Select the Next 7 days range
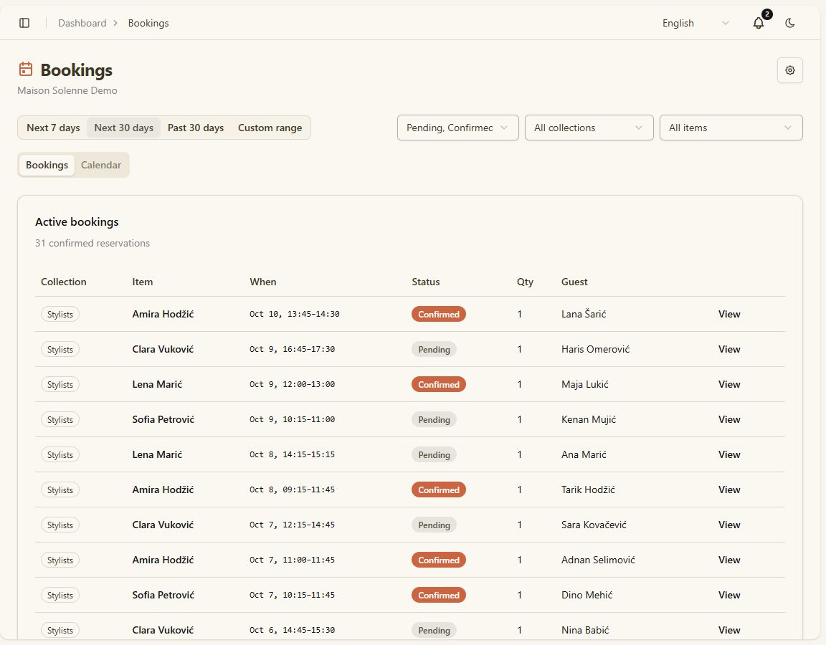This screenshot has width=826, height=645. point(53,128)
